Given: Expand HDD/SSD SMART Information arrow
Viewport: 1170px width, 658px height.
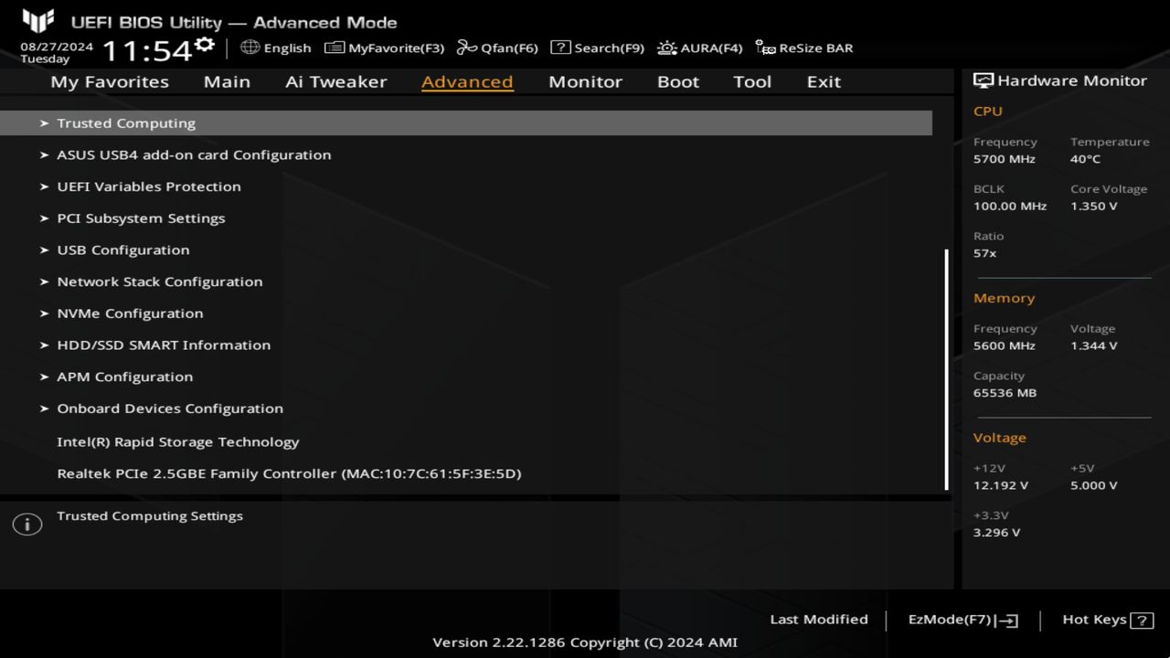Looking at the screenshot, I should (44, 345).
